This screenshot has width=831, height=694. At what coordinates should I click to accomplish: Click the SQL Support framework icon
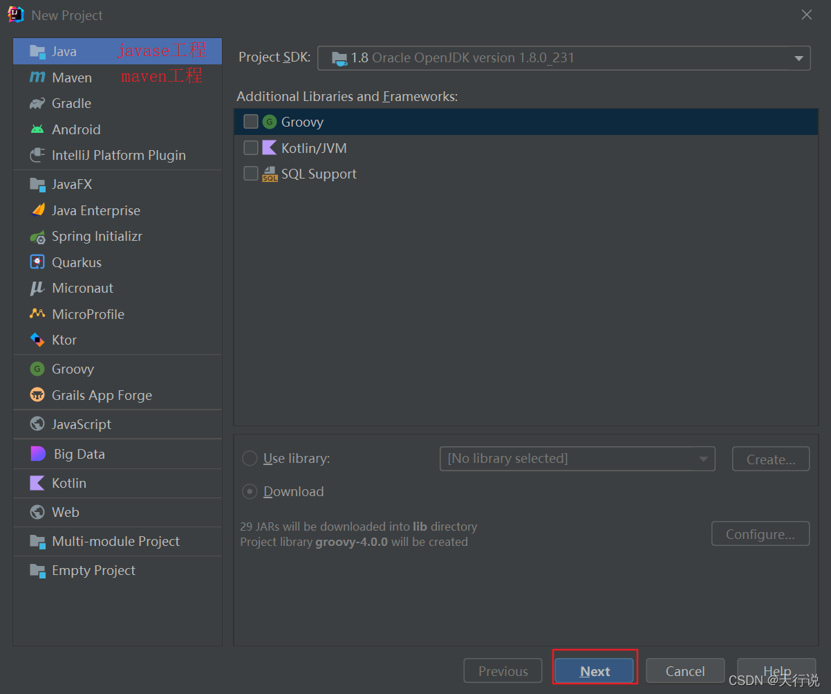point(270,174)
